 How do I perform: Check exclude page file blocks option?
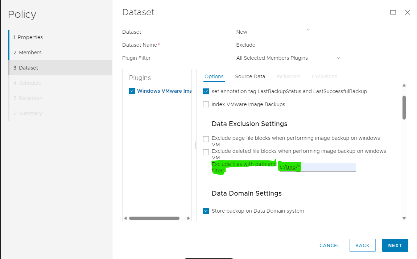point(206,139)
